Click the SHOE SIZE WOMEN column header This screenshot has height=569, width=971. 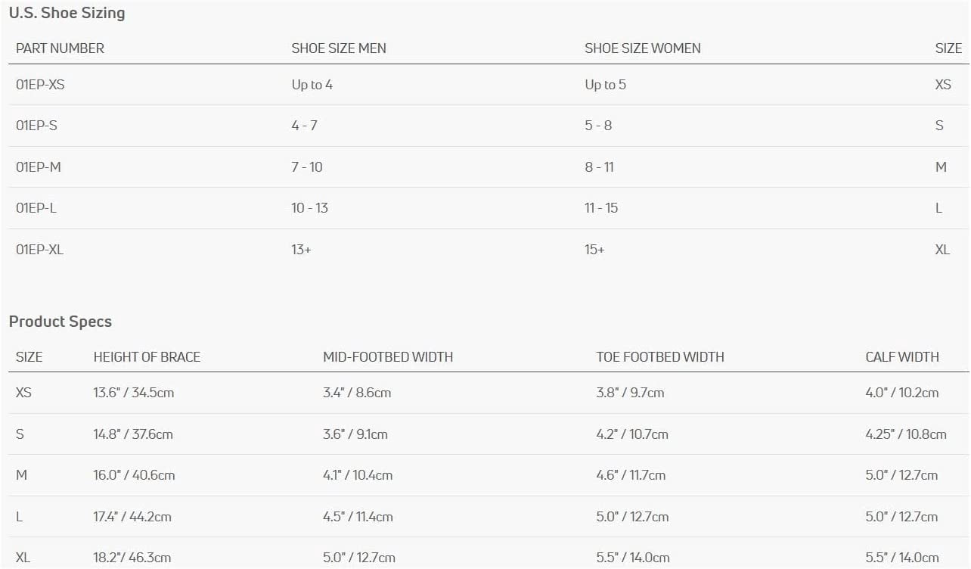[x=642, y=48]
